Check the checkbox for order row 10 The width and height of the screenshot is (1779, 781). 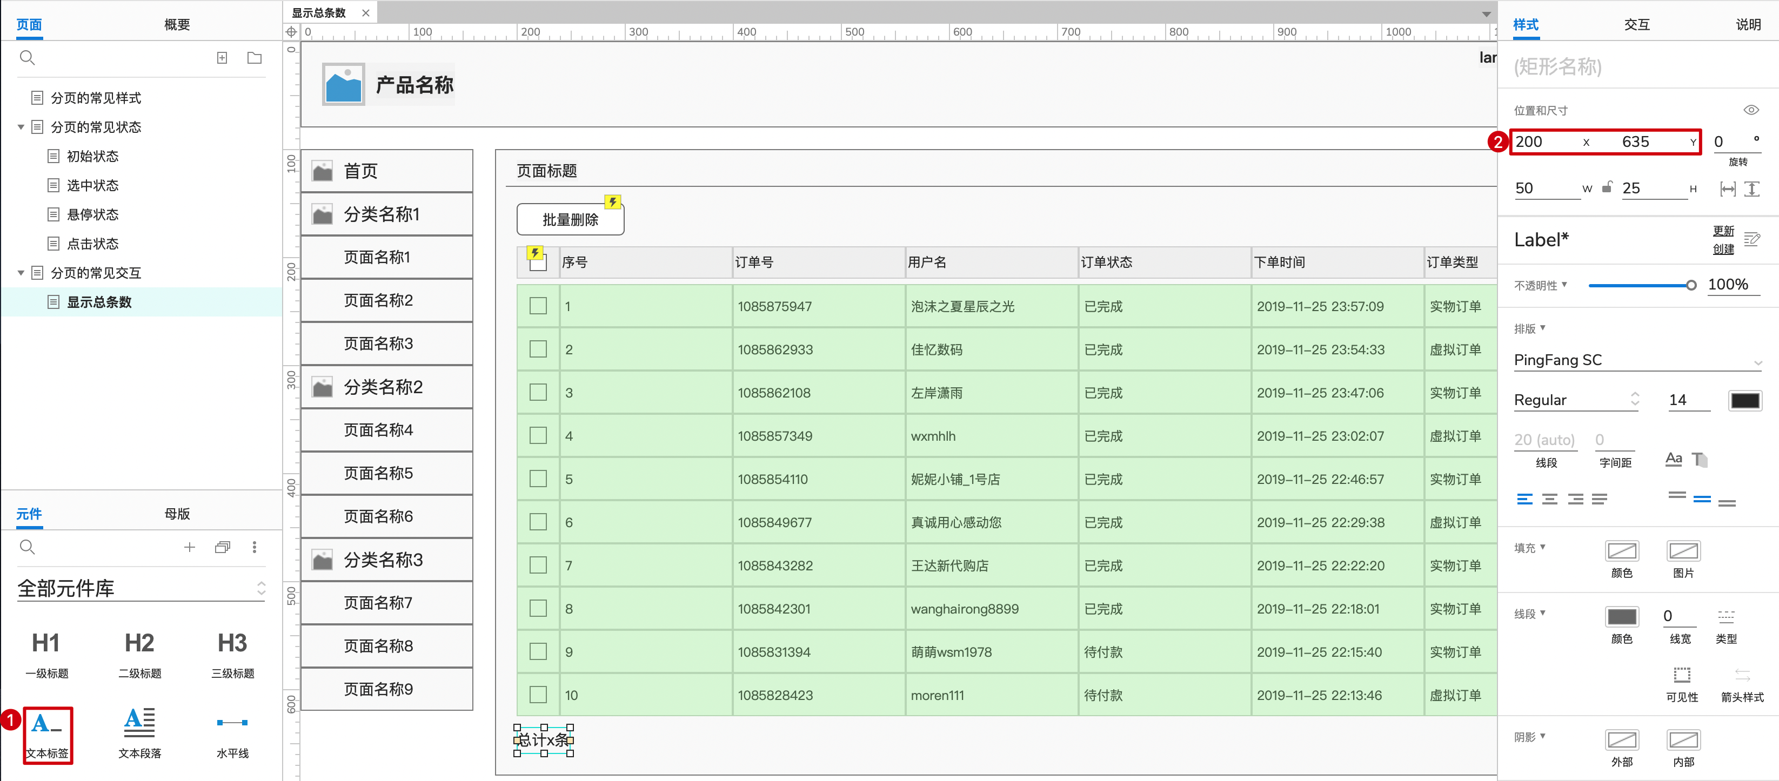[x=538, y=695]
